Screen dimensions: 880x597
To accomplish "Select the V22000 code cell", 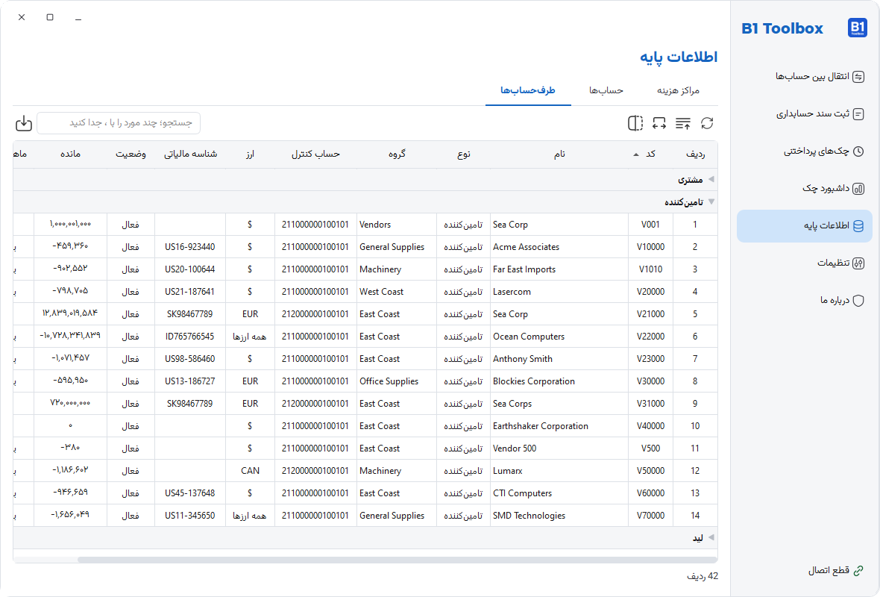I will coord(650,337).
